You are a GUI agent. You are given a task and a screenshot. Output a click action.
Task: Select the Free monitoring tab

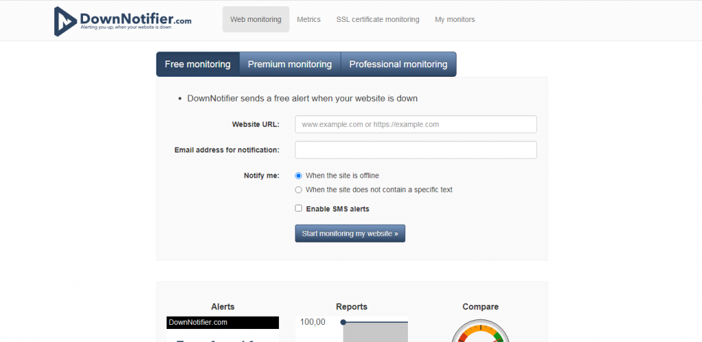tap(197, 64)
